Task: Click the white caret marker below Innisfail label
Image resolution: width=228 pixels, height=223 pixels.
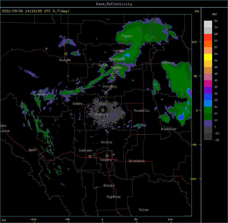Action: [106, 92]
